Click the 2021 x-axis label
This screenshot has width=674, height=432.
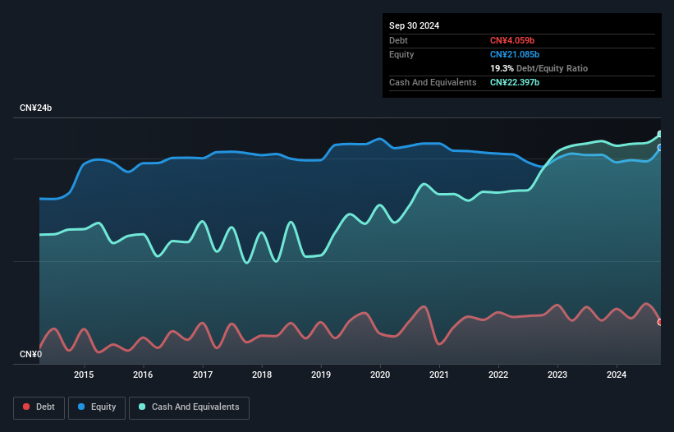click(439, 375)
